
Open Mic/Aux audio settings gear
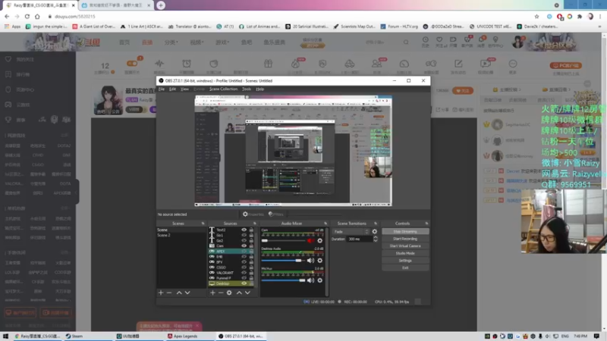[319, 280]
